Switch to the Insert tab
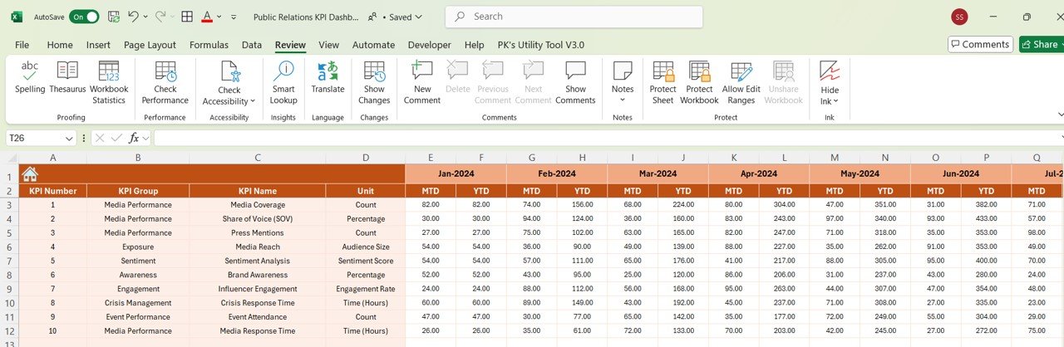Image resolution: width=1064 pixels, height=347 pixels. 98,45
